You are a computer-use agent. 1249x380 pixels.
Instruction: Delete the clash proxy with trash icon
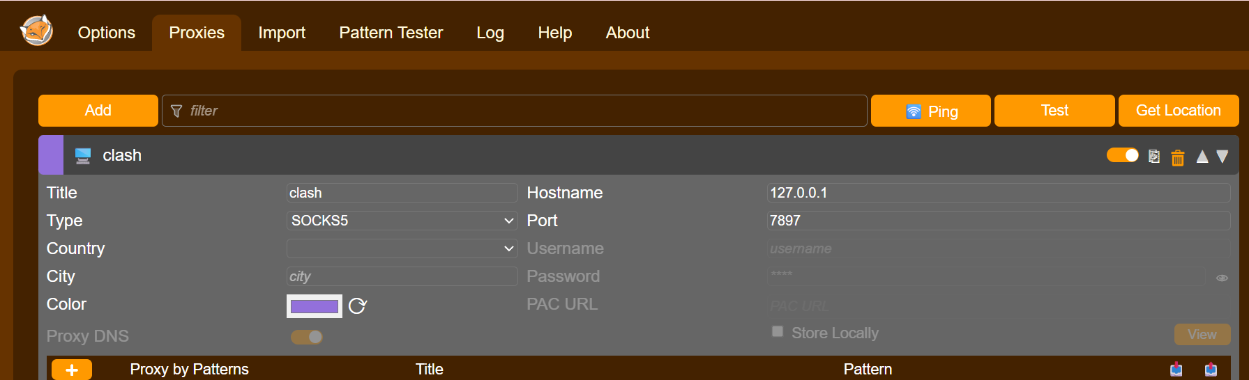coord(1178,157)
